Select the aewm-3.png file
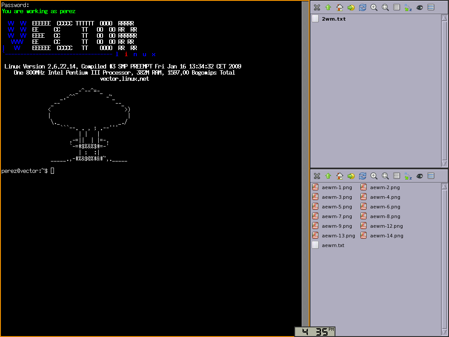 pyautogui.click(x=332, y=197)
